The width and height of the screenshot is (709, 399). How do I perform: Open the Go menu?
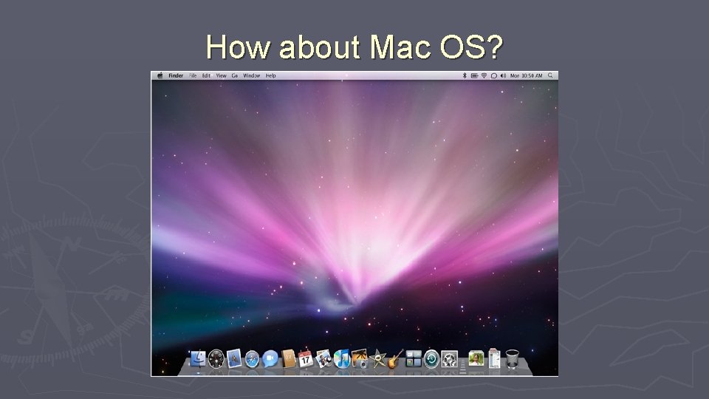pyautogui.click(x=235, y=75)
